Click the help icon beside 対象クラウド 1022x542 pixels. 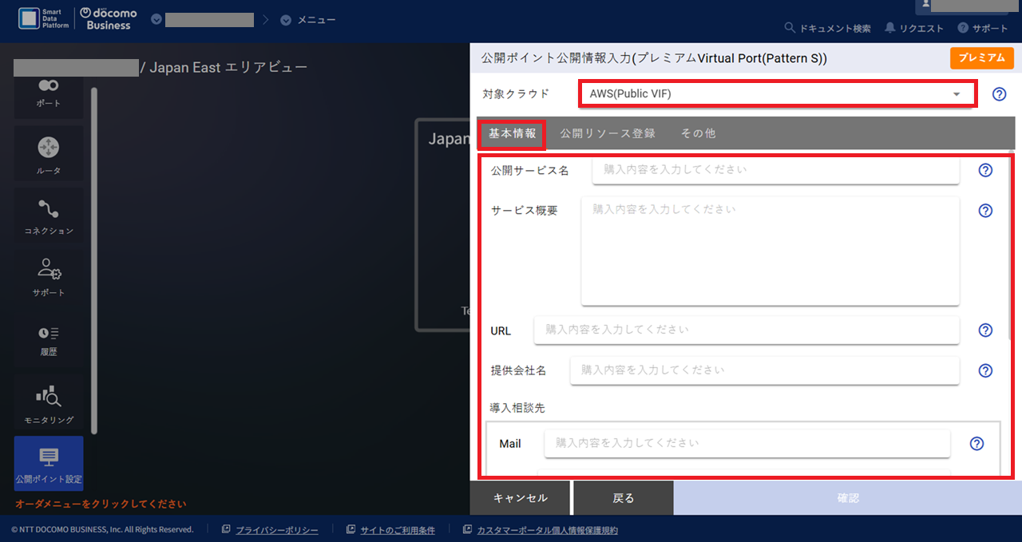point(999,94)
